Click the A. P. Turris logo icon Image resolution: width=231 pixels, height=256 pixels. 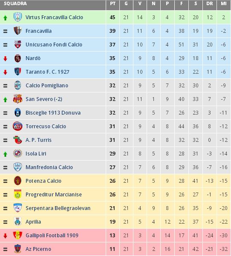point(17,140)
